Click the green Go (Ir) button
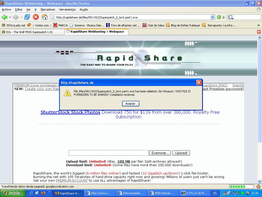Viewport: 262px width, 197px height. [x=221, y=17]
